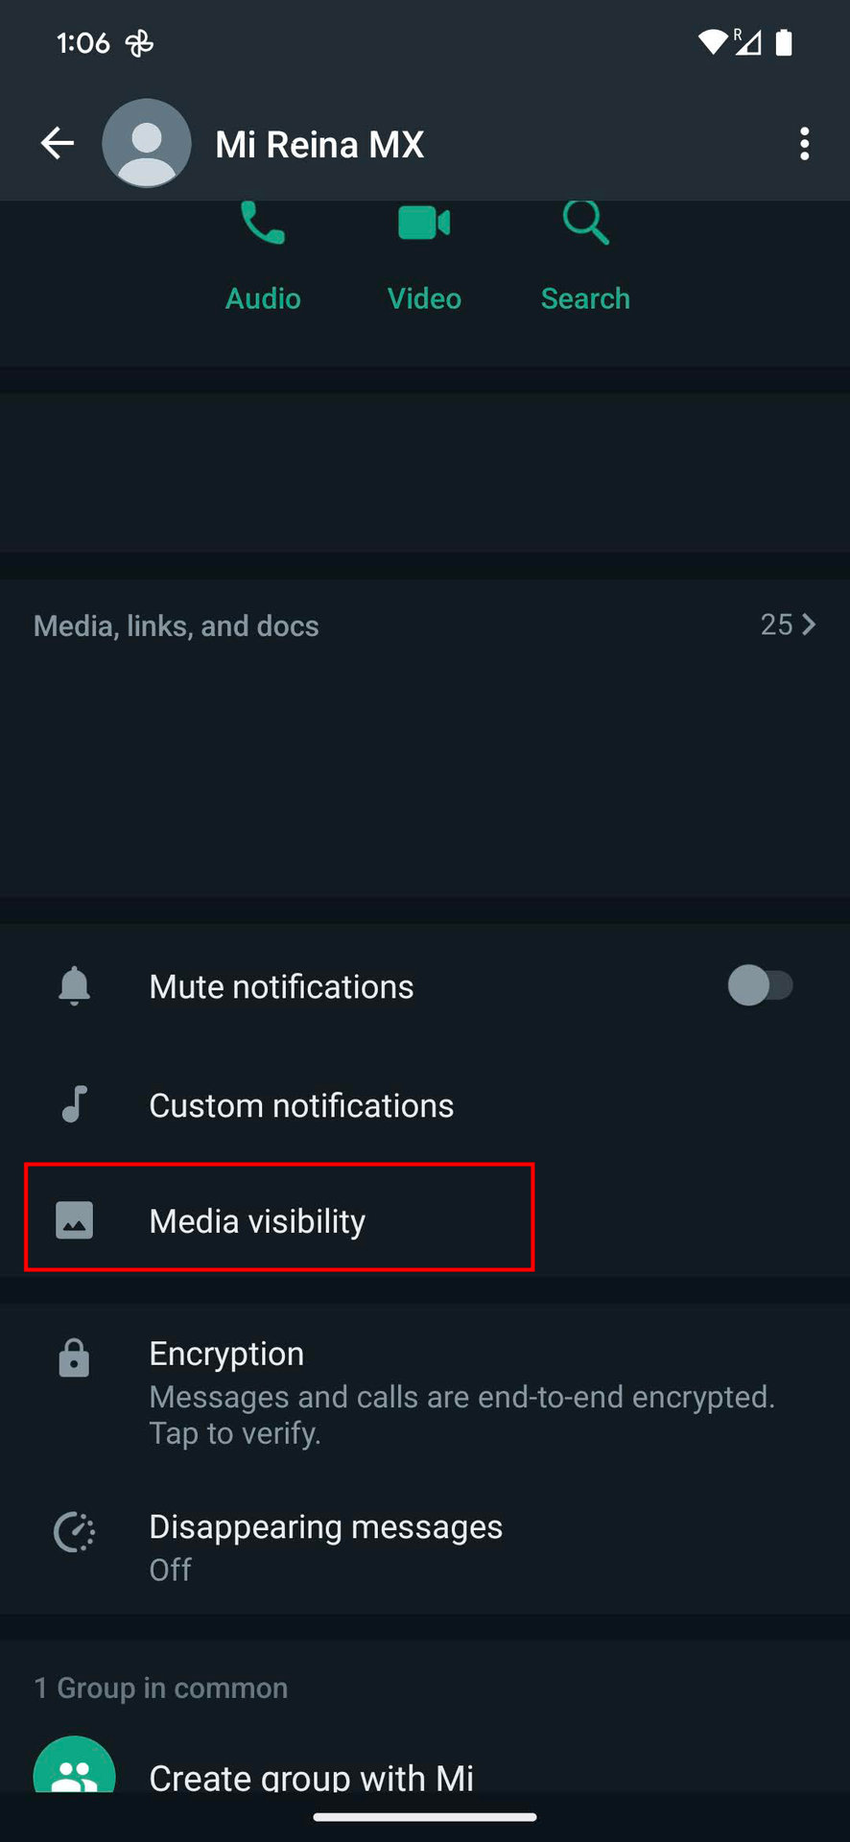Open Media, links, and docs section

pos(177,626)
